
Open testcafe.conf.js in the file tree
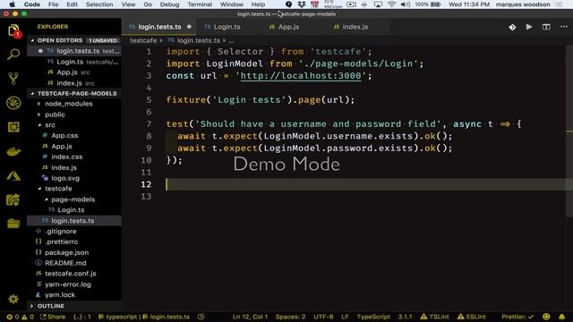tap(70, 274)
